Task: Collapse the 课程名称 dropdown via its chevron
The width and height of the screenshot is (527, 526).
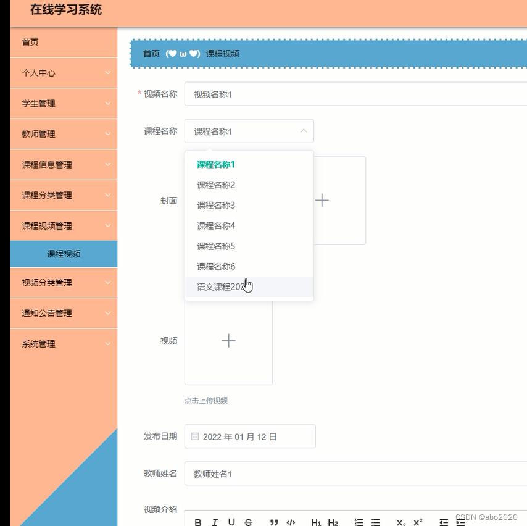Action: click(303, 131)
